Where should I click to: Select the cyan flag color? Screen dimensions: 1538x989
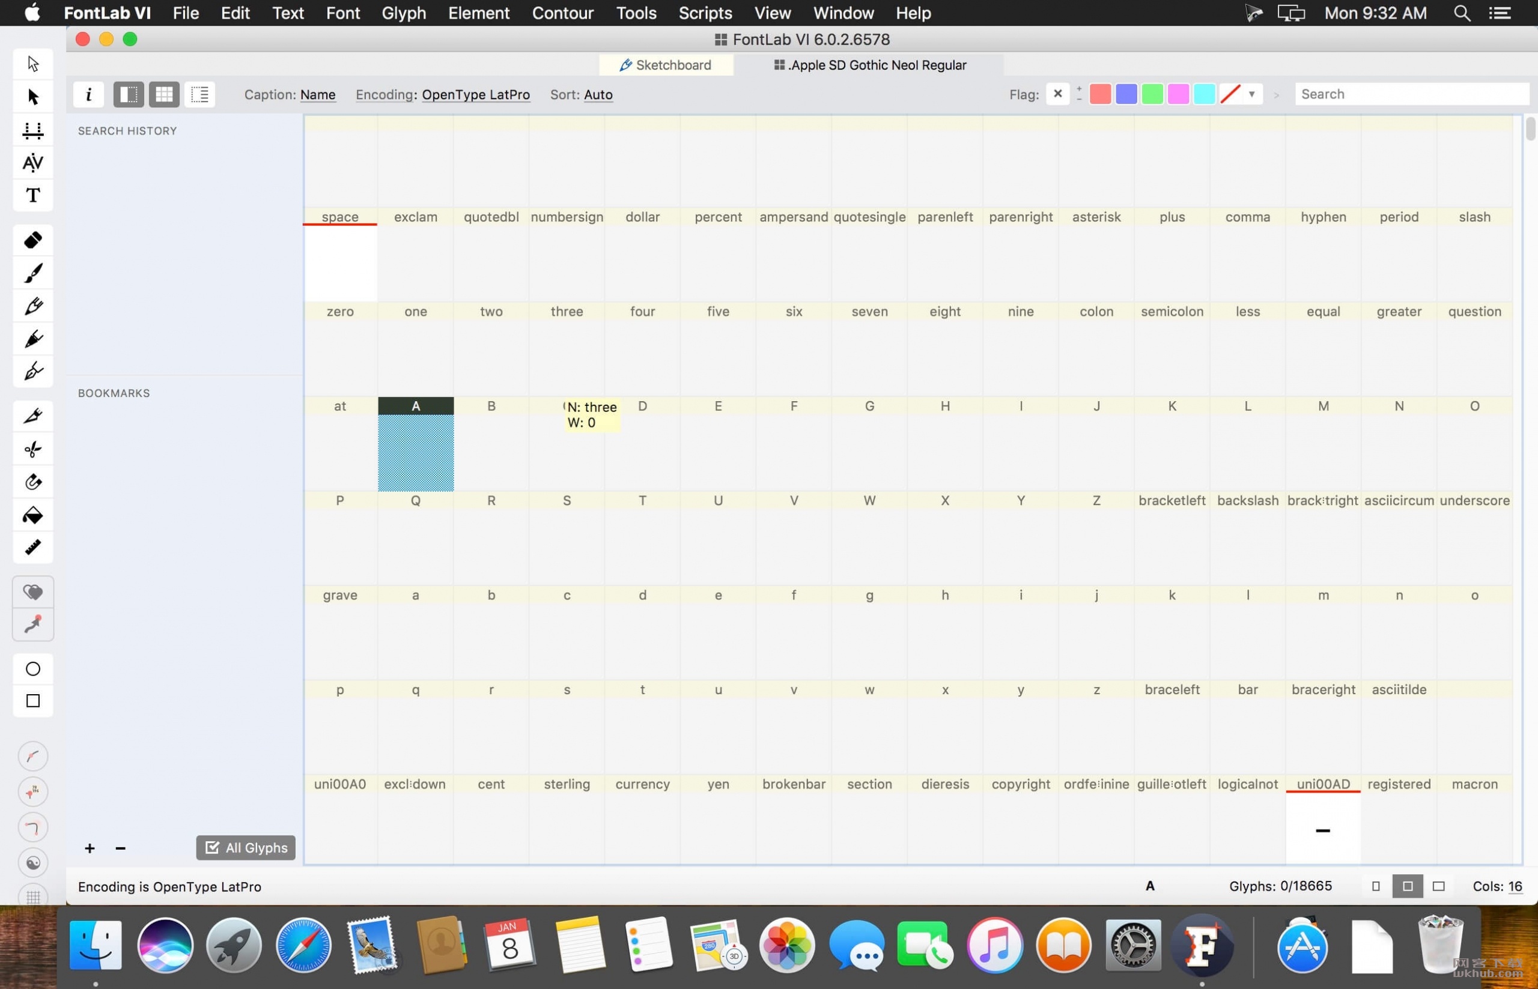coord(1204,94)
